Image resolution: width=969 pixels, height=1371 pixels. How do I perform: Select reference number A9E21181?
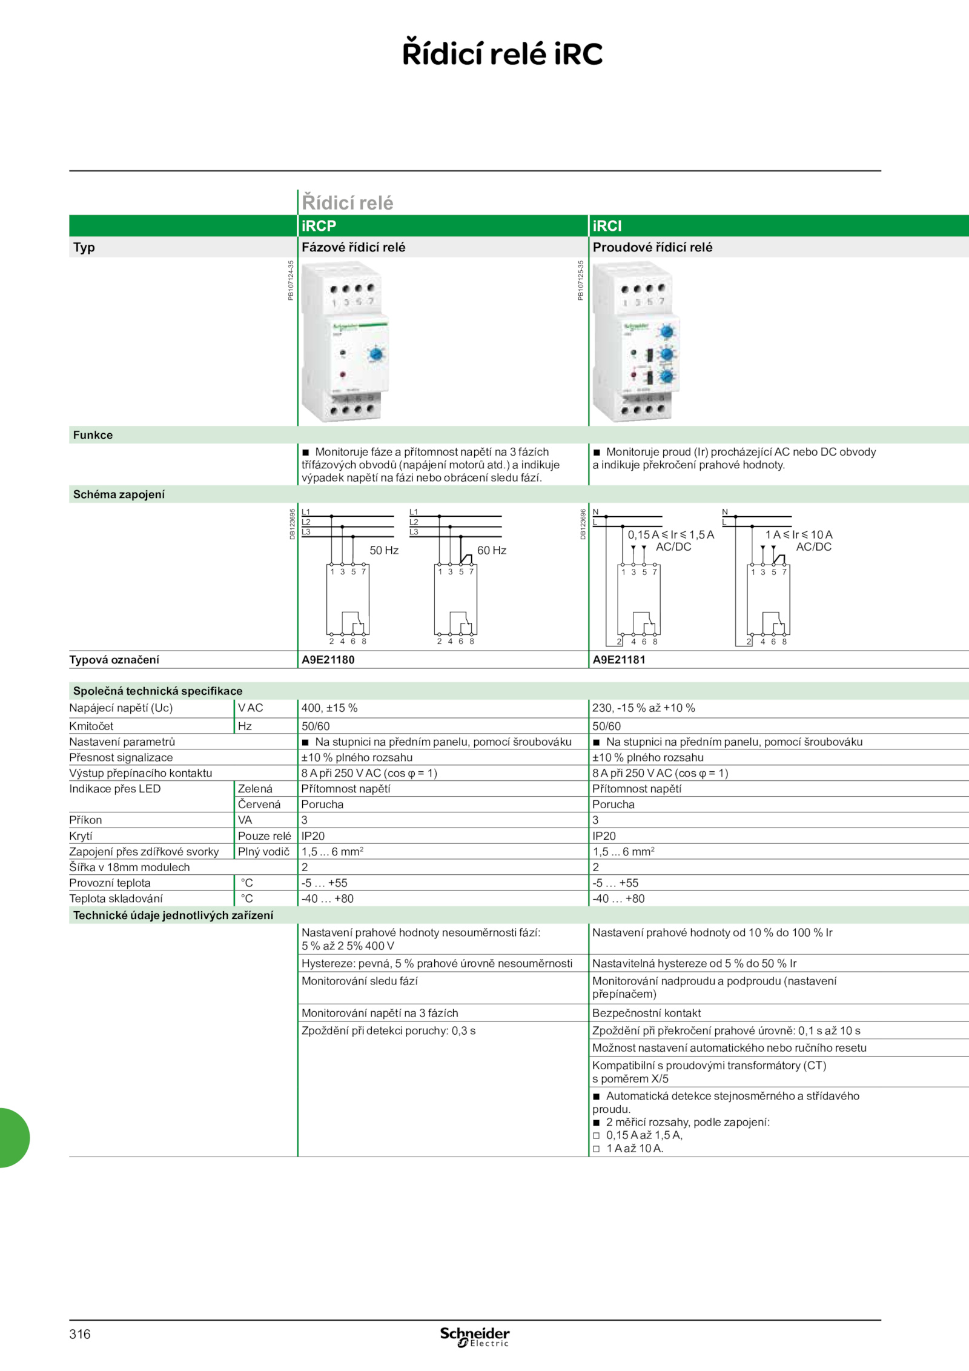pos(619,660)
